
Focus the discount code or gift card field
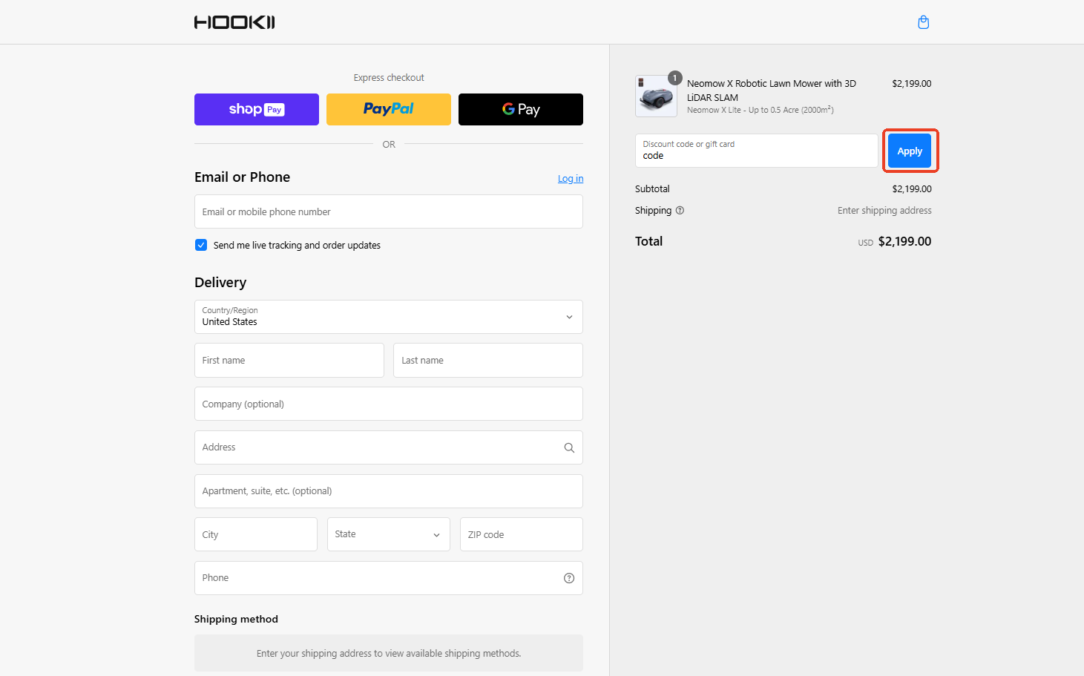pyautogui.click(x=757, y=151)
